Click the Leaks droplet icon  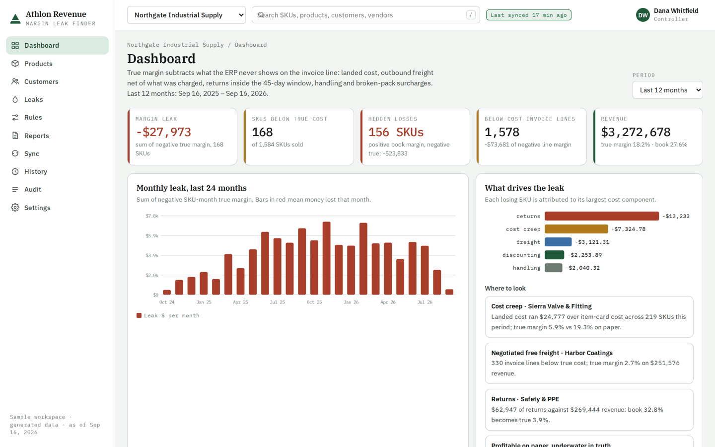coord(15,99)
